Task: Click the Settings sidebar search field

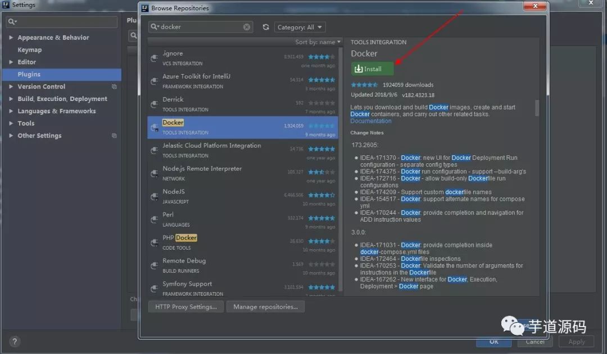Action: (62, 22)
